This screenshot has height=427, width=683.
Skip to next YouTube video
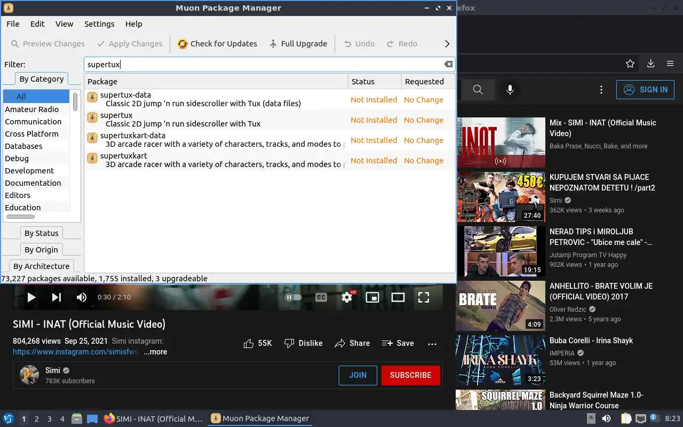pyautogui.click(x=56, y=297)
